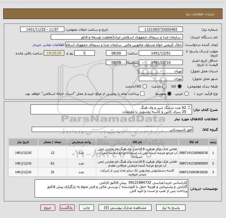Viewport: 226px width, 218px height.
Task: Click the delivery city تهران field
Action: (x=161, y=78)
